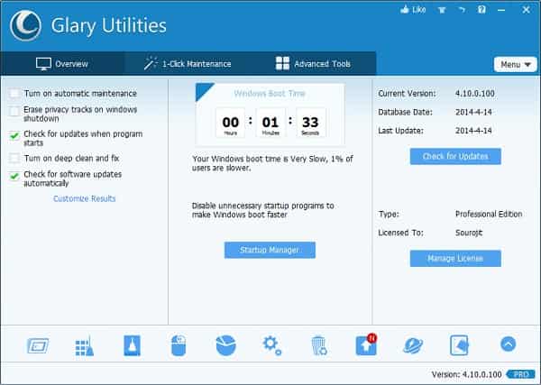Enable Turn on automatic maintenance checkbox
541x385 pixels.
(x=14, y=94)
